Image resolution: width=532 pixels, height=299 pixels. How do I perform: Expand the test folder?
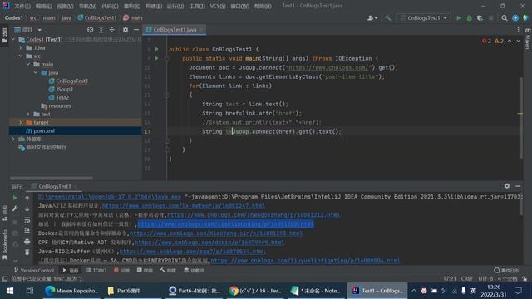(28, 115)
